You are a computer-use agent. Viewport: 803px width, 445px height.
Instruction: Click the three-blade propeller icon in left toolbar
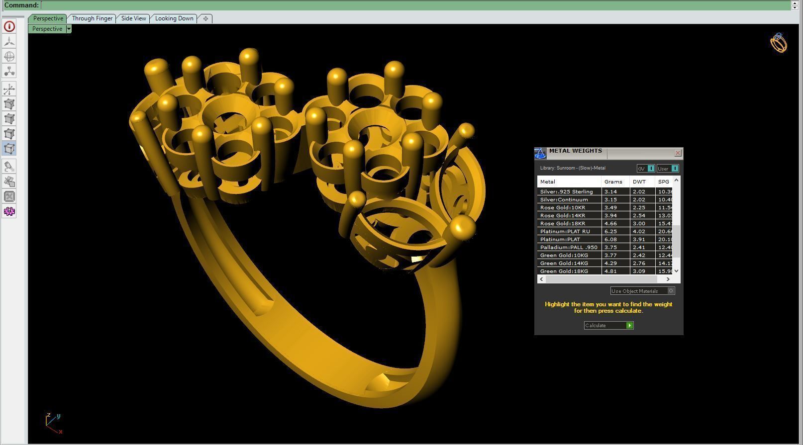(x=9, y=41)
